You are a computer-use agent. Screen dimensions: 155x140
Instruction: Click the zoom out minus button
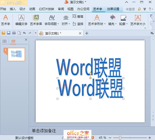110,138
